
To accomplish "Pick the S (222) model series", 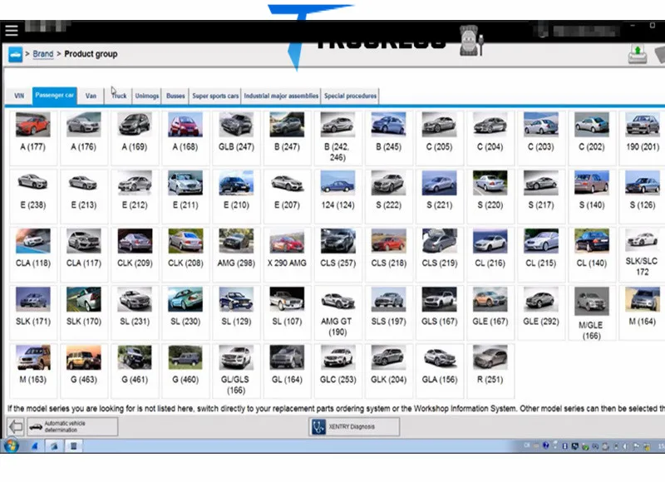I will pos(388,195).
